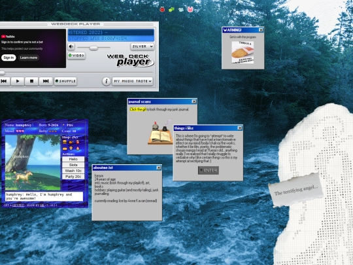The height and width of the screenshot is (265, 353).
Task: Click the track title display line
Action: (111, 33)
